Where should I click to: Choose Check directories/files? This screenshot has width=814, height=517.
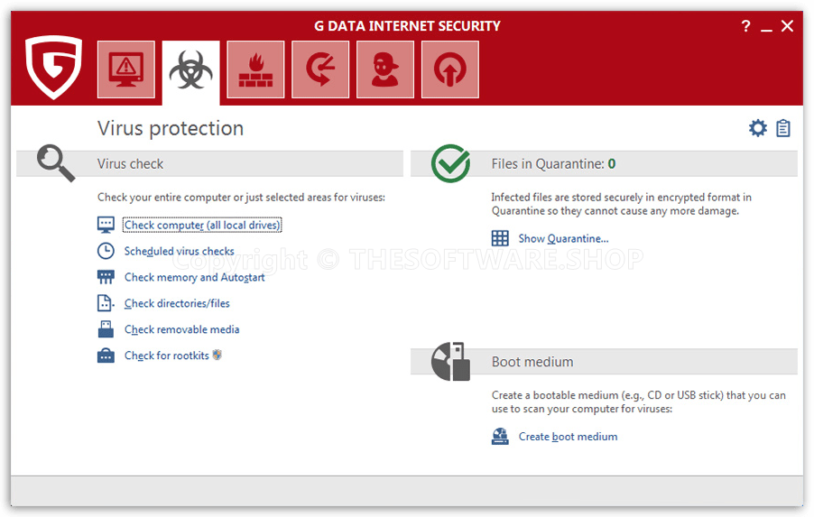tap(177, 303)
